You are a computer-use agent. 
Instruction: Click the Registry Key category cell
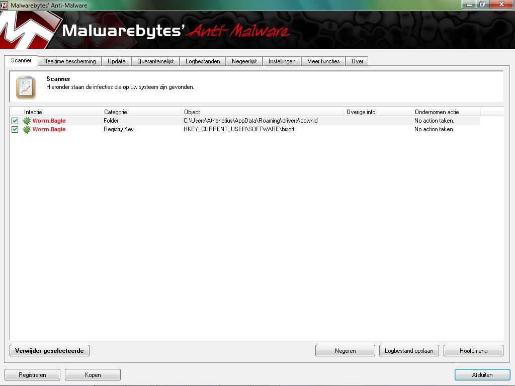(119, 129)
